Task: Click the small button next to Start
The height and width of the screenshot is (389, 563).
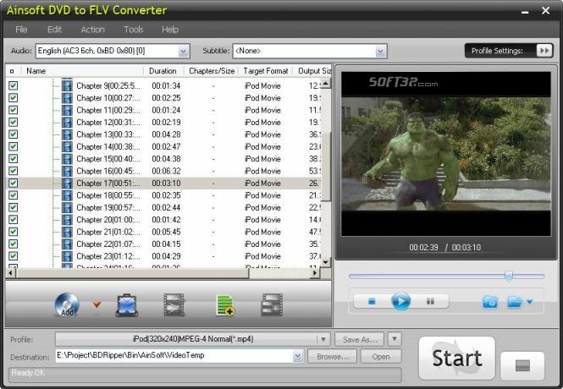Action: [522, 365]
